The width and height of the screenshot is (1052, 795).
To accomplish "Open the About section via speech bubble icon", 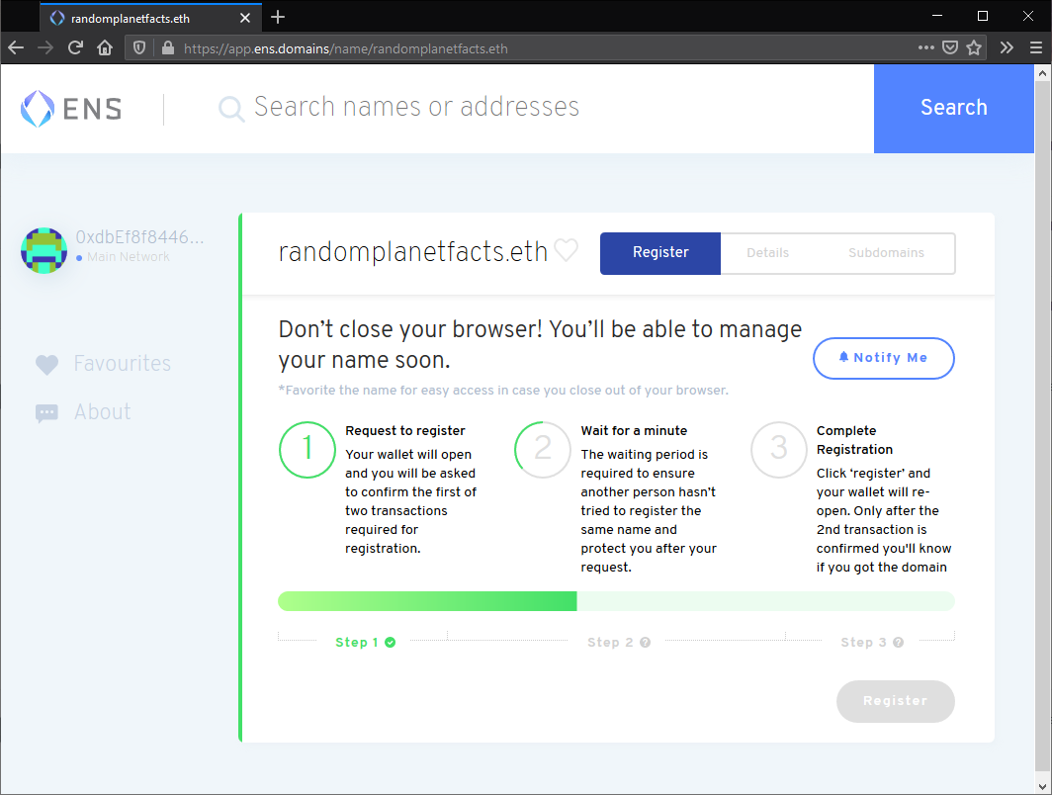I will [x=46, y=412].
